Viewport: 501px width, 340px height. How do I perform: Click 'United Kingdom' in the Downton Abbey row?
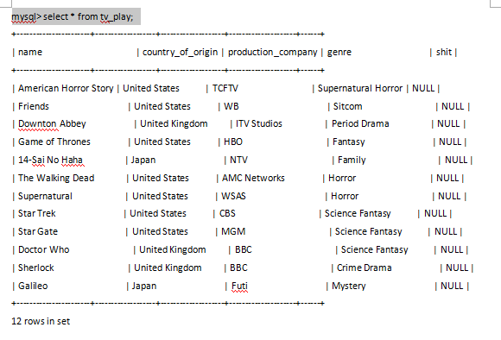tap(174, 124)
